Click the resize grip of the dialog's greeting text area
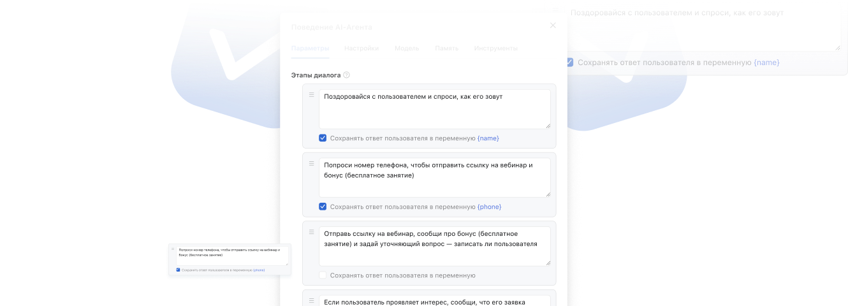The width and height of the screenshot is (848, 306). click(548, 126)
